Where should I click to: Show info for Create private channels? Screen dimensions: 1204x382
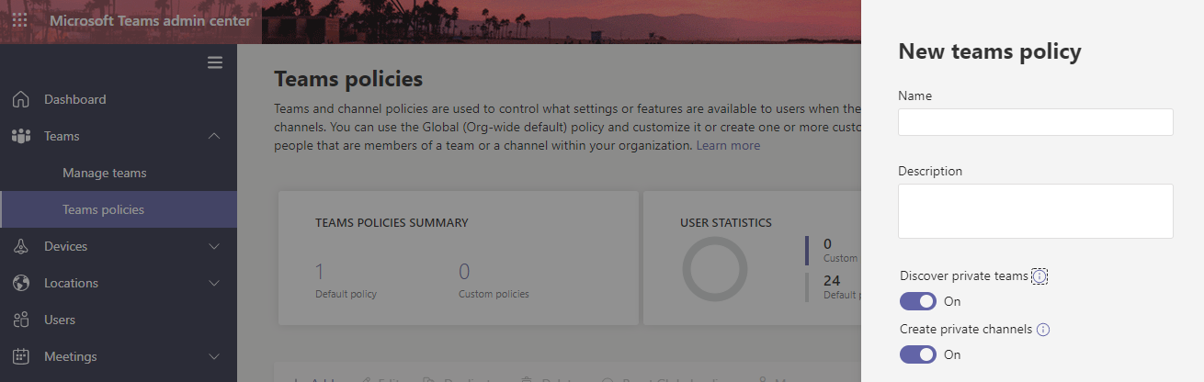pyautogui.click(x=1043, y=330)
